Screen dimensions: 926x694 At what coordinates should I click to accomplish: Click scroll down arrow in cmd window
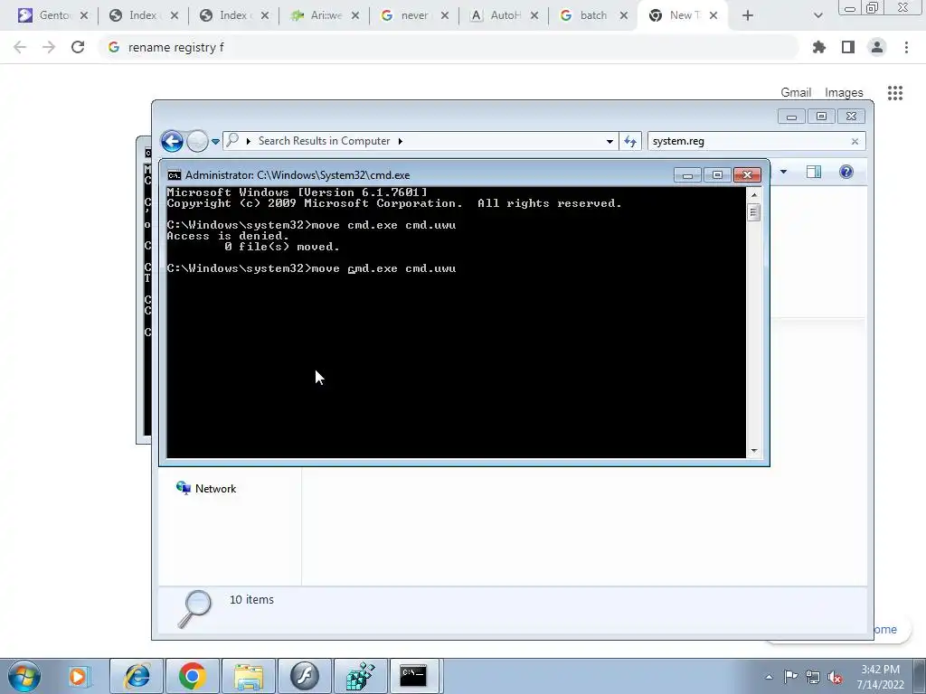click(x=753, y=451)
